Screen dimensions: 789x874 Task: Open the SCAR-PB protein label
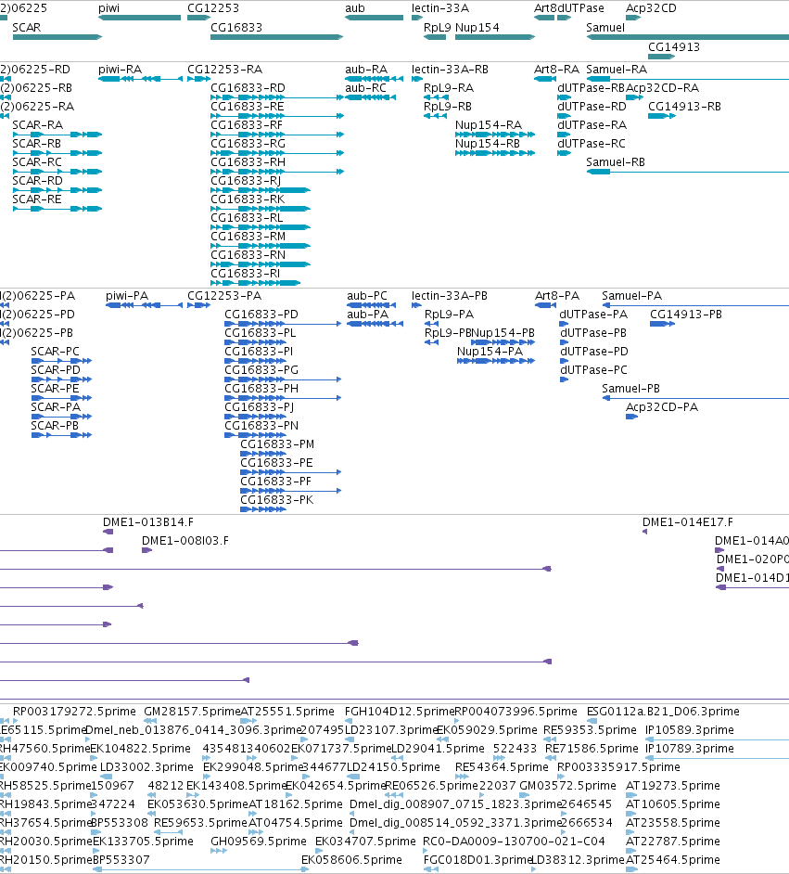tap(55, 425)
